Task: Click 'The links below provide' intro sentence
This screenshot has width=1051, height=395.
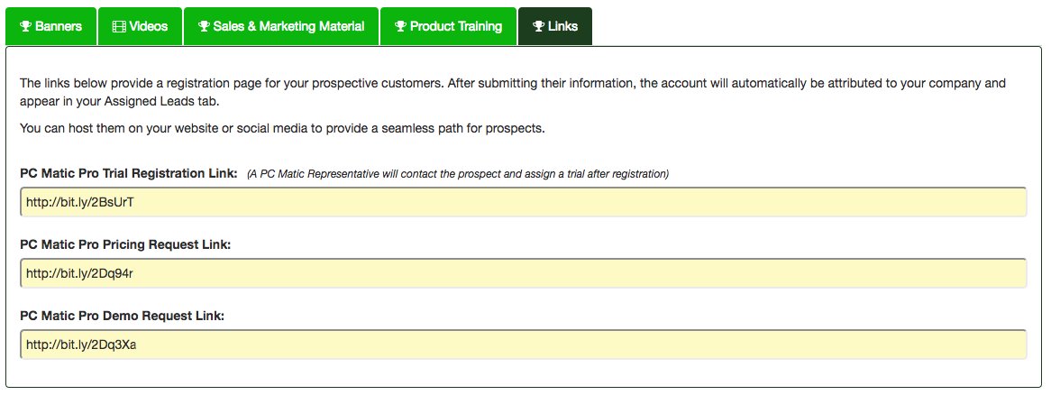Action: point(512,83)
